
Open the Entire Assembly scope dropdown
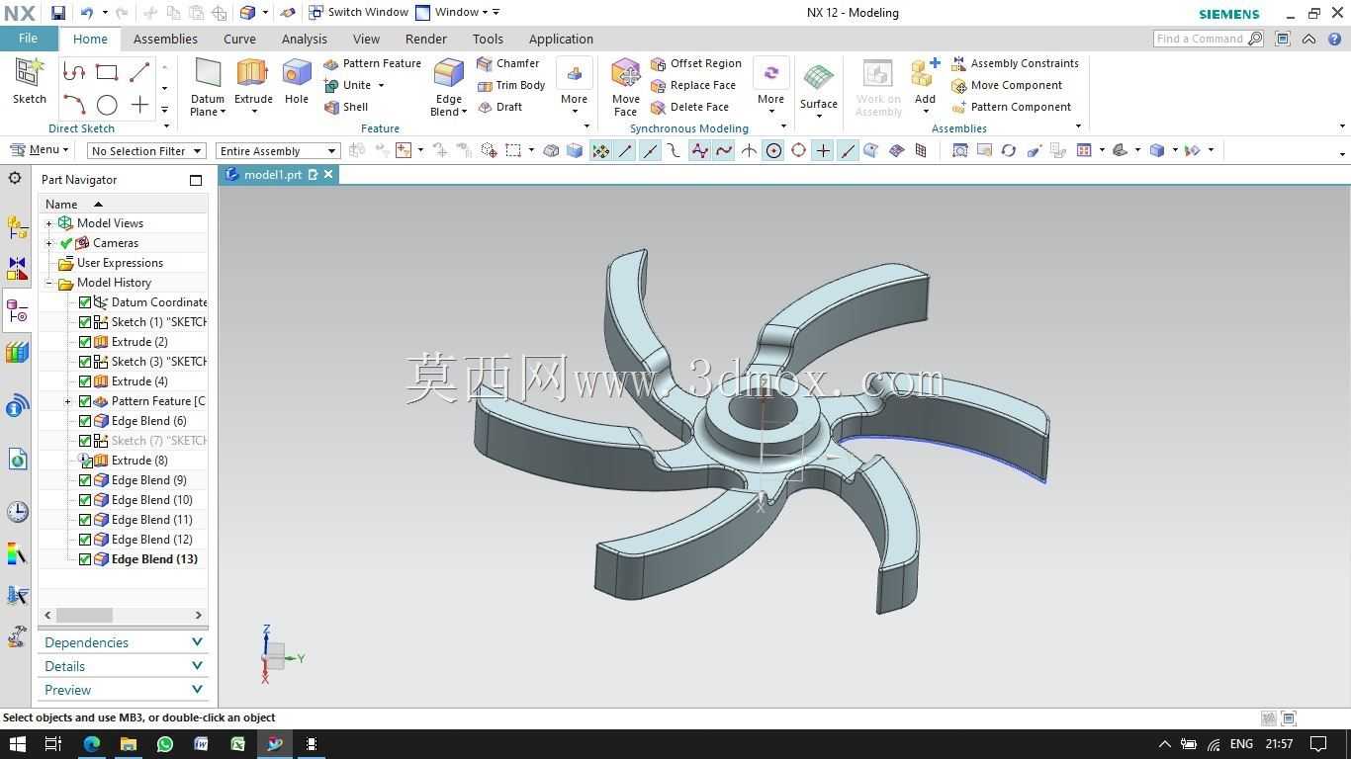278,151
